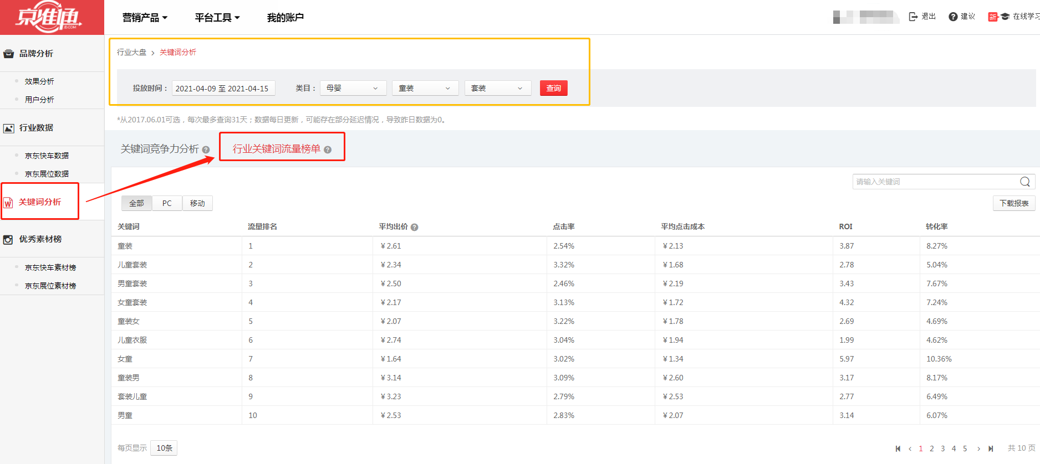Open the 童装 category dropdown
The height and width of the screenshot is (464, 1040).
[425, 88]
